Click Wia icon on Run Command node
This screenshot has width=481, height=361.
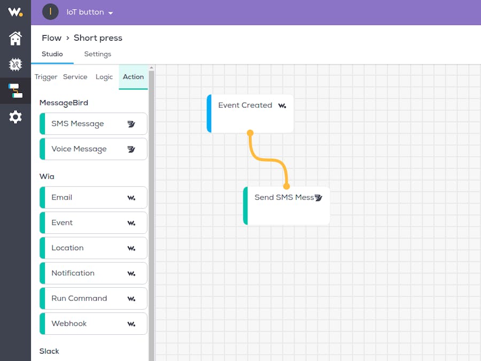pos(131,298)
